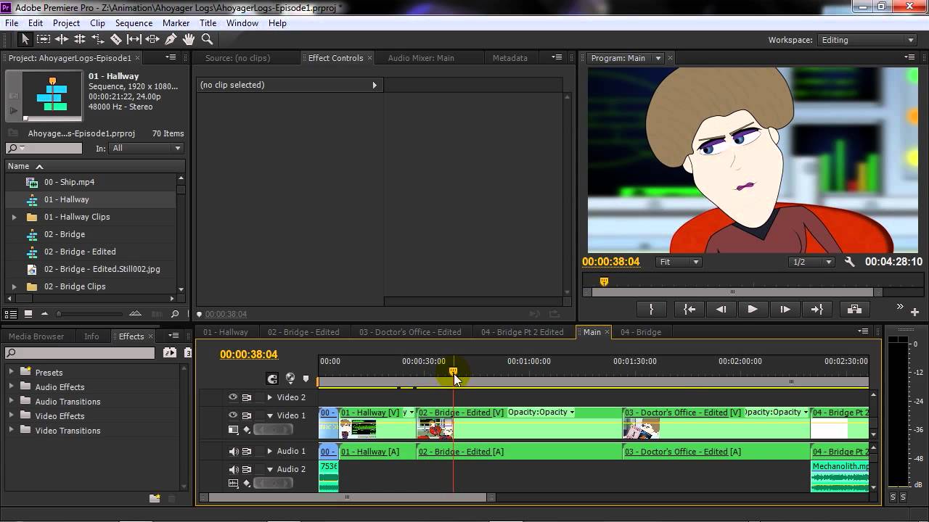Click the Mark Out button in Program monitor
929x522 pixels.
(651, 309)
